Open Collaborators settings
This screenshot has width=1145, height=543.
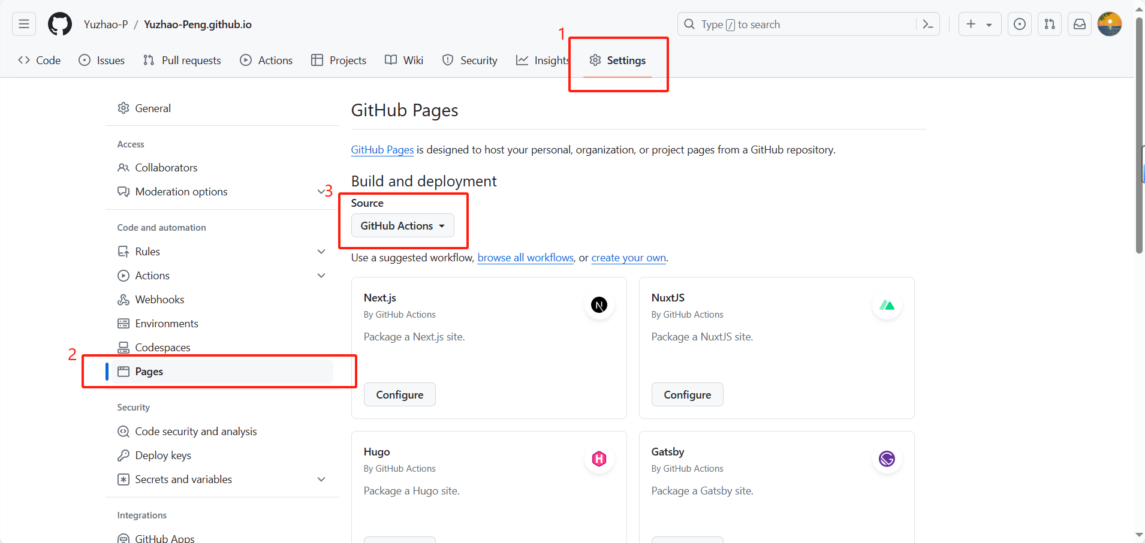[222, 168]
